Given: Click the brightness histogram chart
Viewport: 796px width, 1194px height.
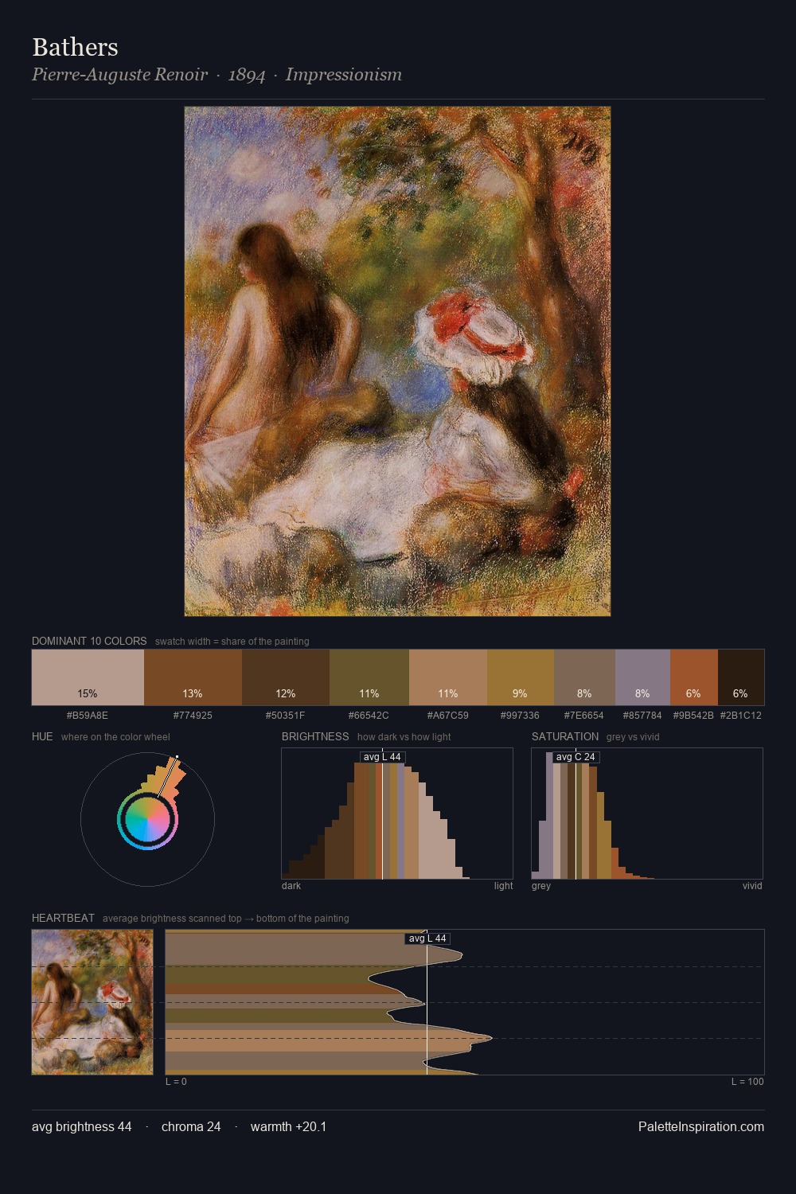Looking at the screenshot, I should click(x=397, y=814).
